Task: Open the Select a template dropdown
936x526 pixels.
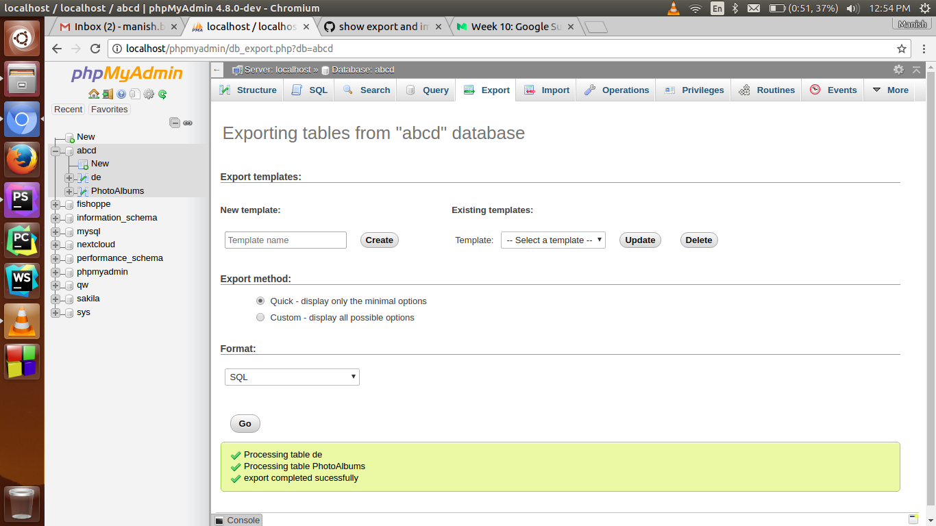Action: click(x=553, y=240)
